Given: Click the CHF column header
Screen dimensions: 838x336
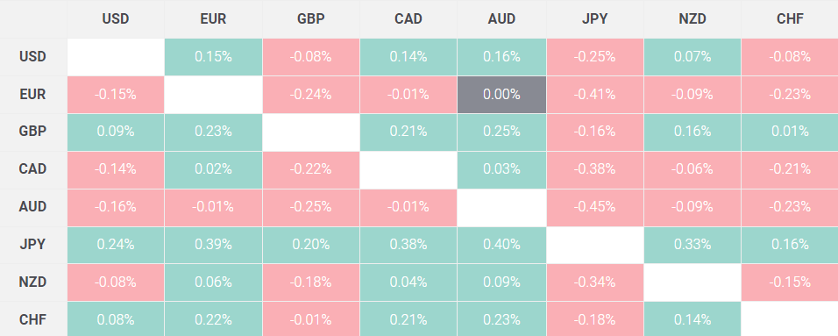Looking at the screenshot, I should [x=790, y=18].
